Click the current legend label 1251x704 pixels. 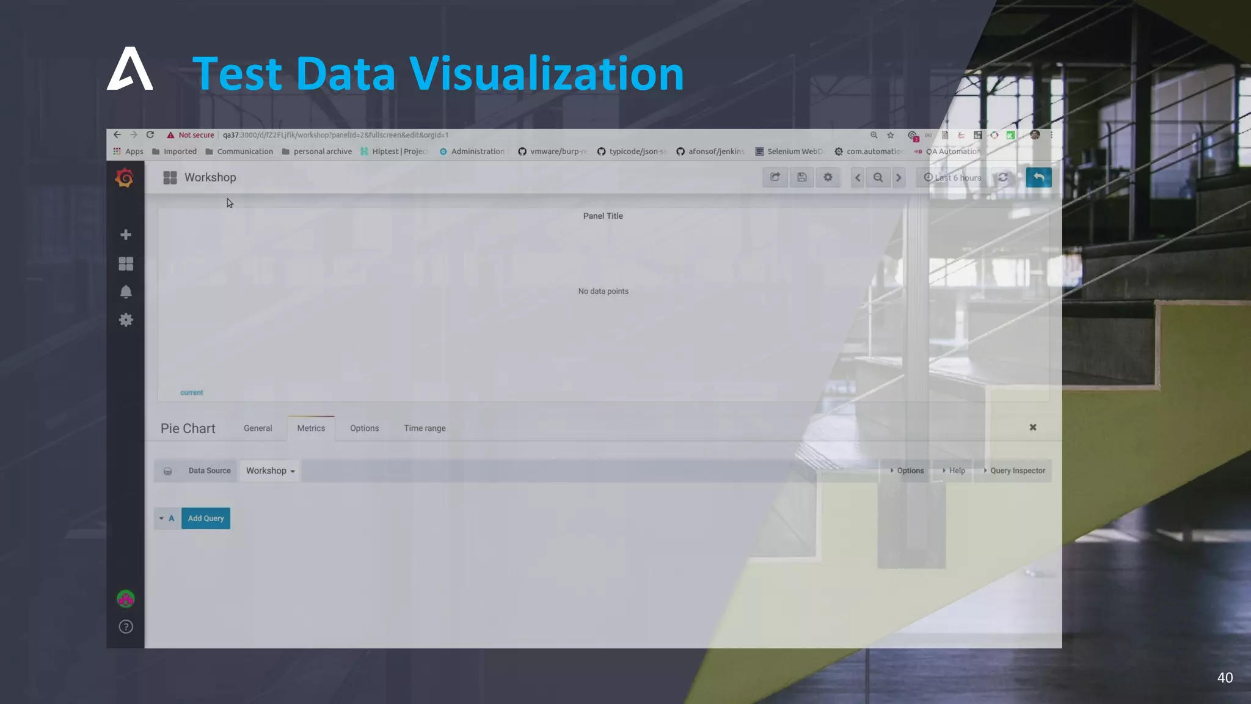click(x=192, y=392)
